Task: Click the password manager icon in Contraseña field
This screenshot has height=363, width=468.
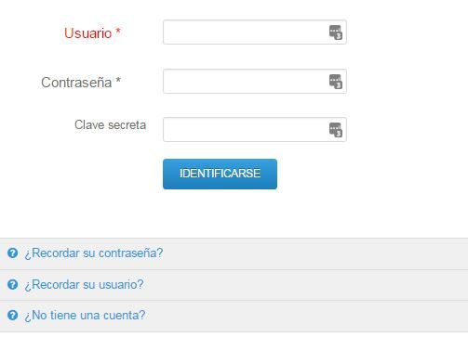Action: coord(336,82)
